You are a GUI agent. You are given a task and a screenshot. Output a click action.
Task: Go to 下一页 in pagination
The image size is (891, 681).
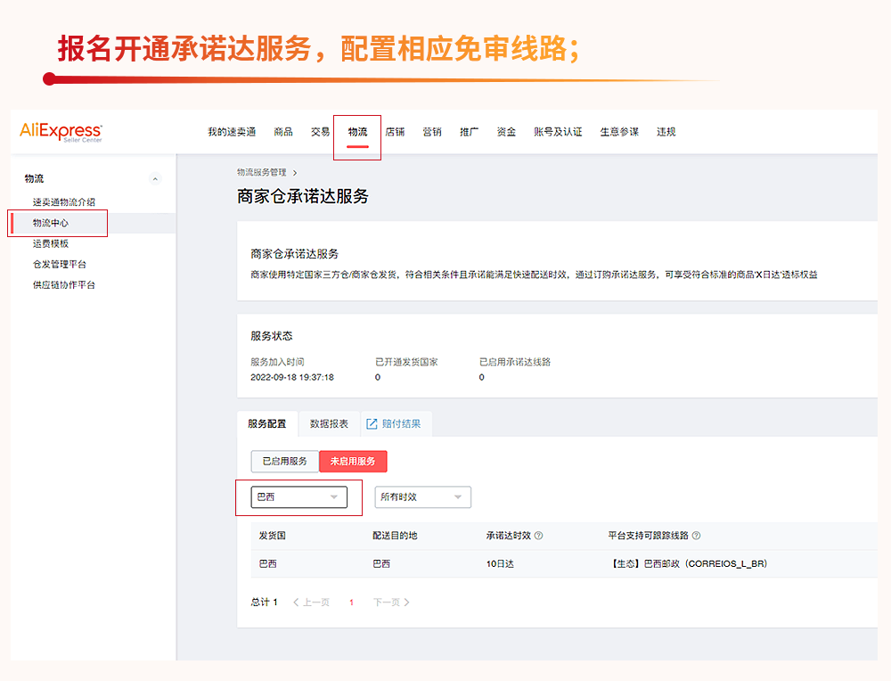391,603
